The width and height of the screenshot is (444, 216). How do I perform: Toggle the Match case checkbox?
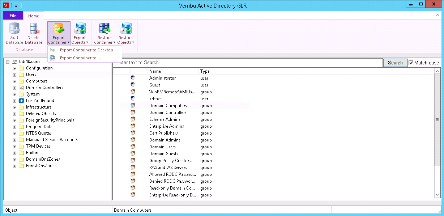[411, 63]
